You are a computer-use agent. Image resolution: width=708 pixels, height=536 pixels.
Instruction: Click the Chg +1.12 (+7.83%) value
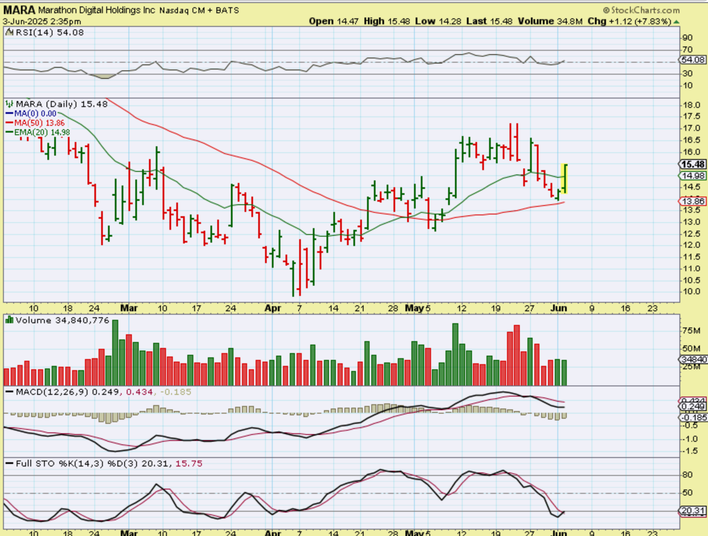click(x=629, y=21)
